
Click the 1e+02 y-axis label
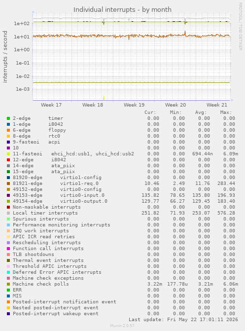pyautogui.click(x=22, y=24)
